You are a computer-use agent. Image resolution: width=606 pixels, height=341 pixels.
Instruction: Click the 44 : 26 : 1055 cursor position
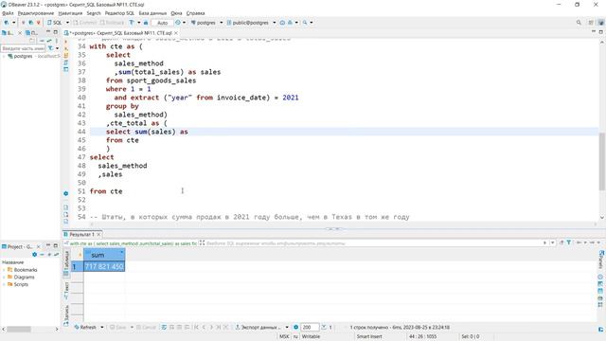coord(423,337)
